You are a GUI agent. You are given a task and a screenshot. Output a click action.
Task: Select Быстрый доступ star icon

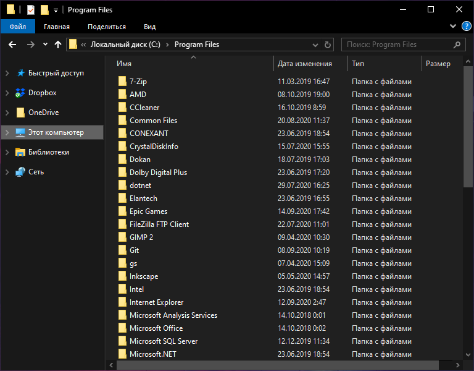[x=20, y=73]
